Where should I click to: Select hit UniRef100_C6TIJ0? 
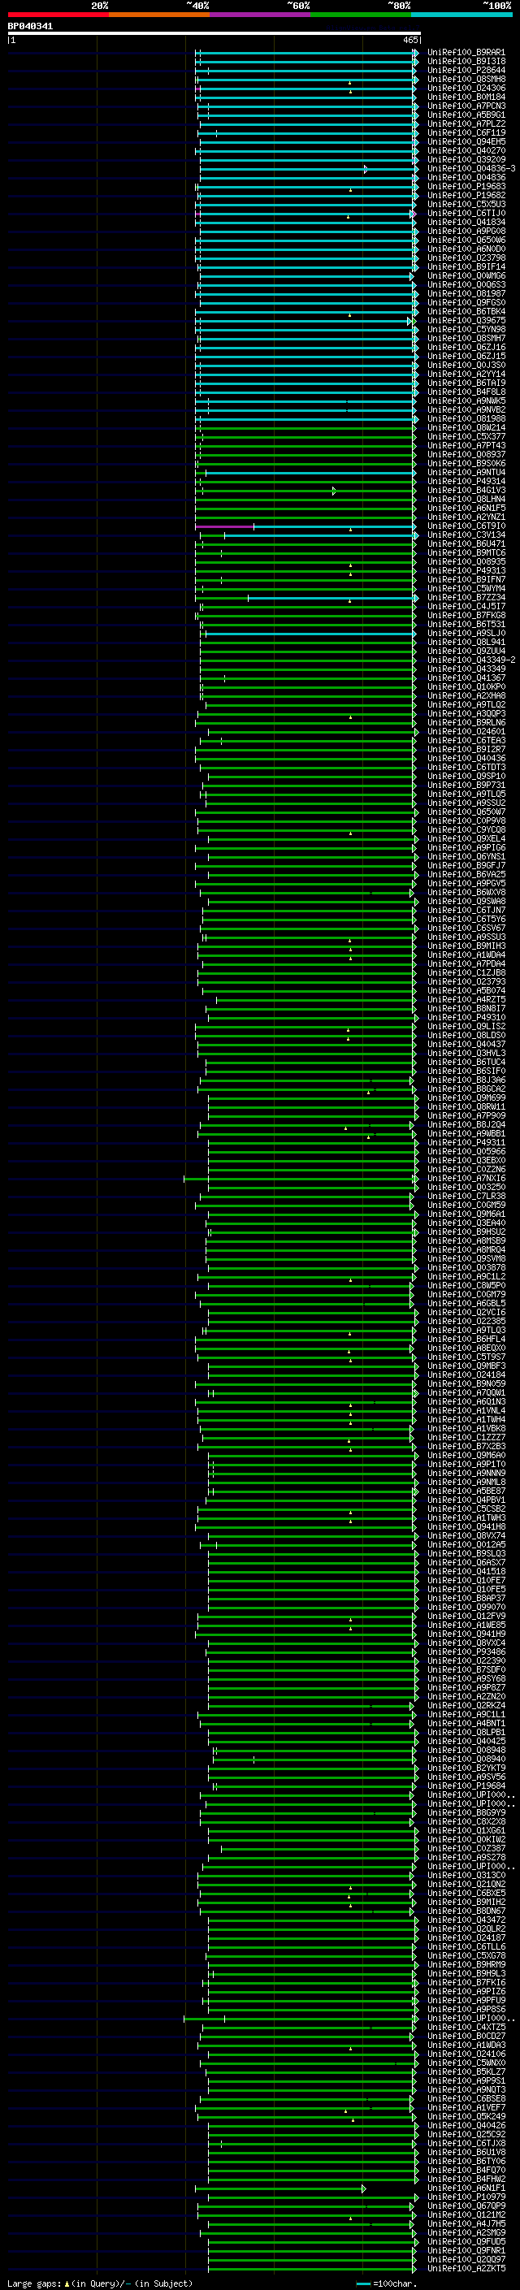466,214
